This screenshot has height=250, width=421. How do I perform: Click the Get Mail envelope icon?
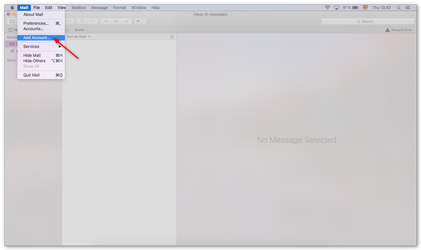12,21
